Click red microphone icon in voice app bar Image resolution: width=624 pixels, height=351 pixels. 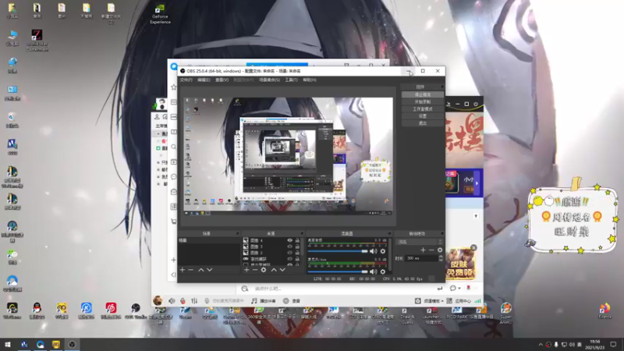[183, 301]
